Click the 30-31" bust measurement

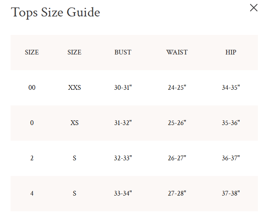tap(123, 88)
